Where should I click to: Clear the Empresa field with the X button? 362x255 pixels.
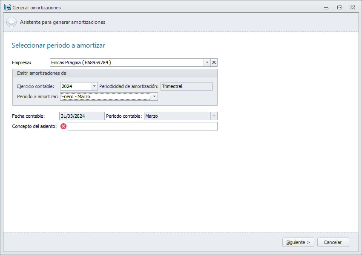tap(214, 62)
